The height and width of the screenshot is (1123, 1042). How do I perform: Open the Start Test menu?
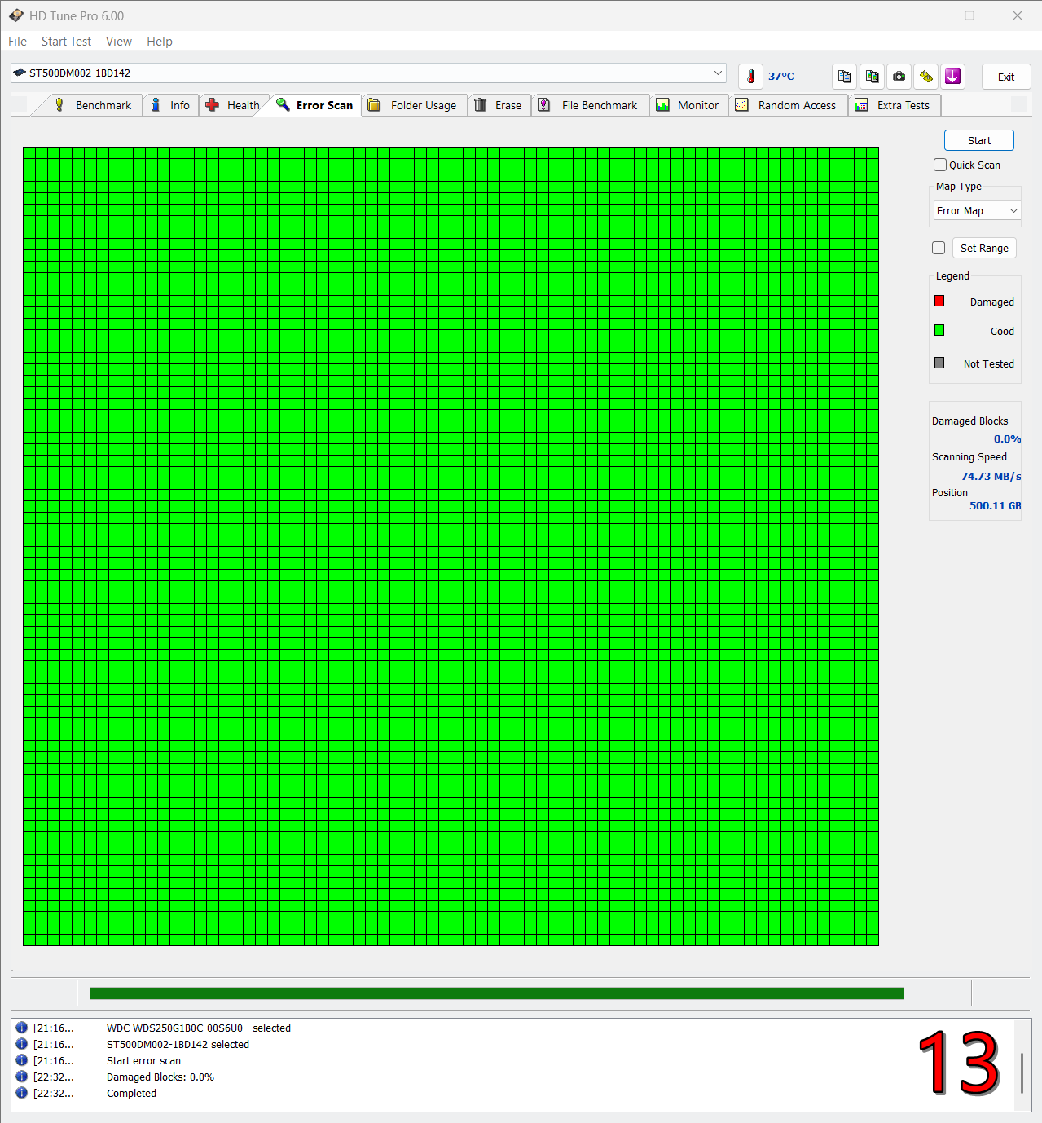pyautogui.click(x=66, y=42)
